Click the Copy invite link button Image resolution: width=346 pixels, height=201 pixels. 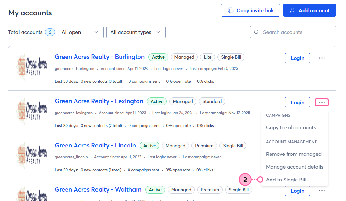tap(251, 10)
